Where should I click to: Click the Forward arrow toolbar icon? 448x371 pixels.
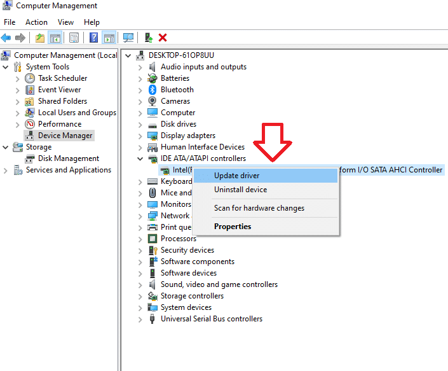point(20,38)
